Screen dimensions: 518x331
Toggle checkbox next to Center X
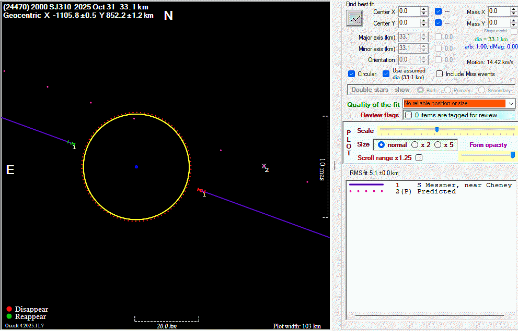[x=438, y=11]
